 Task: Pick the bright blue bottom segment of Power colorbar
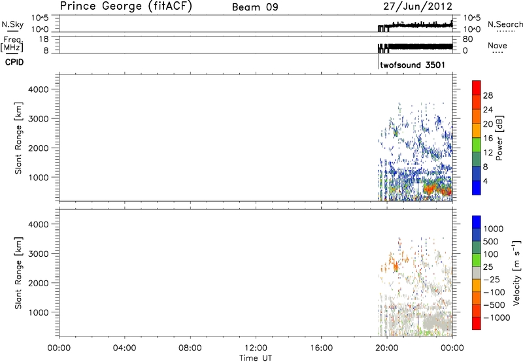point(477,188)
